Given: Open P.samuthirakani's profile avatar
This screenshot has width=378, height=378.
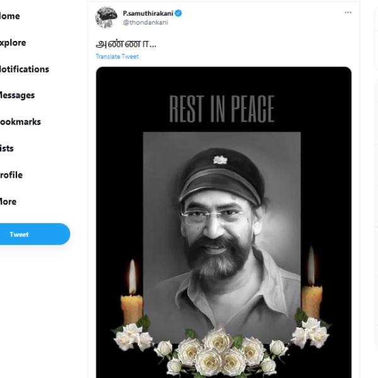Looking at the screenshot, I should (106, 18).
